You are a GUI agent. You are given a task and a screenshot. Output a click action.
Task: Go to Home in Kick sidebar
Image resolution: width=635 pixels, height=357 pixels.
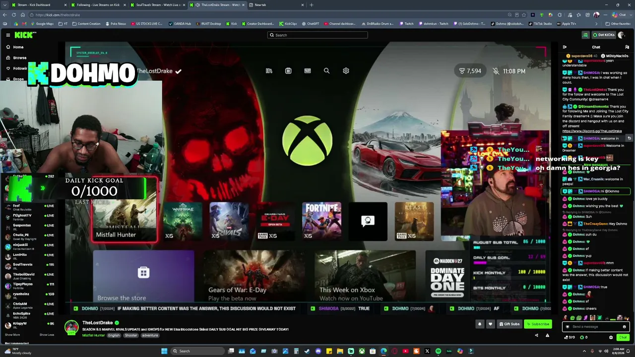[x=18, y=47]
